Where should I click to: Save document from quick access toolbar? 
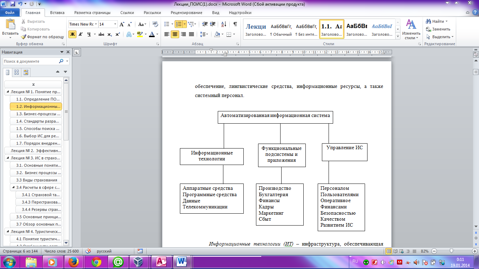click(12, 4)
